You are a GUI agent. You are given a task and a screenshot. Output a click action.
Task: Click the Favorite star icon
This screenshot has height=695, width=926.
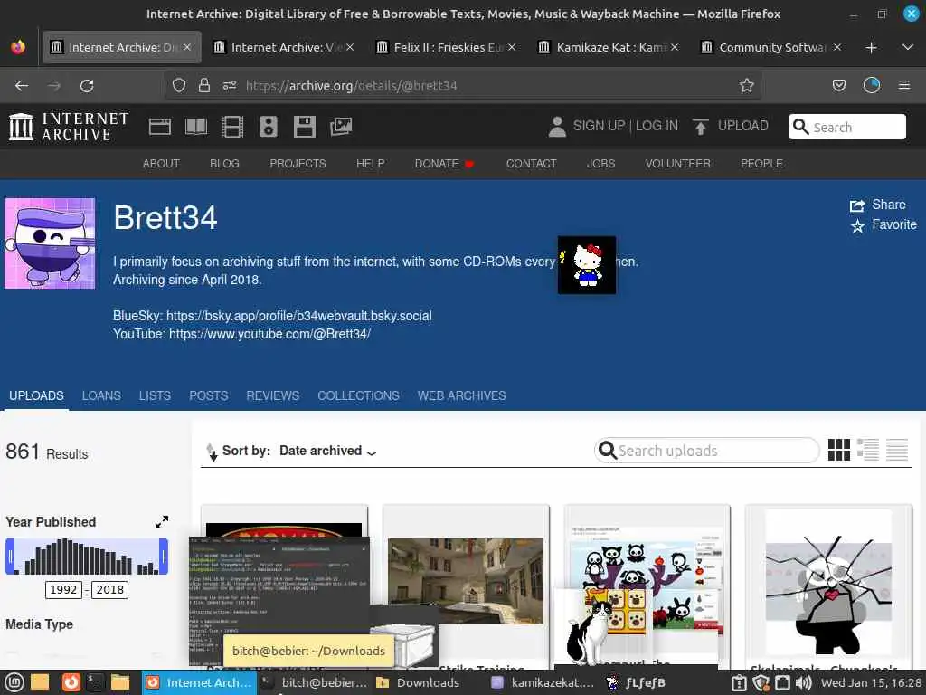pyautogui.click(x=857, y=225)
